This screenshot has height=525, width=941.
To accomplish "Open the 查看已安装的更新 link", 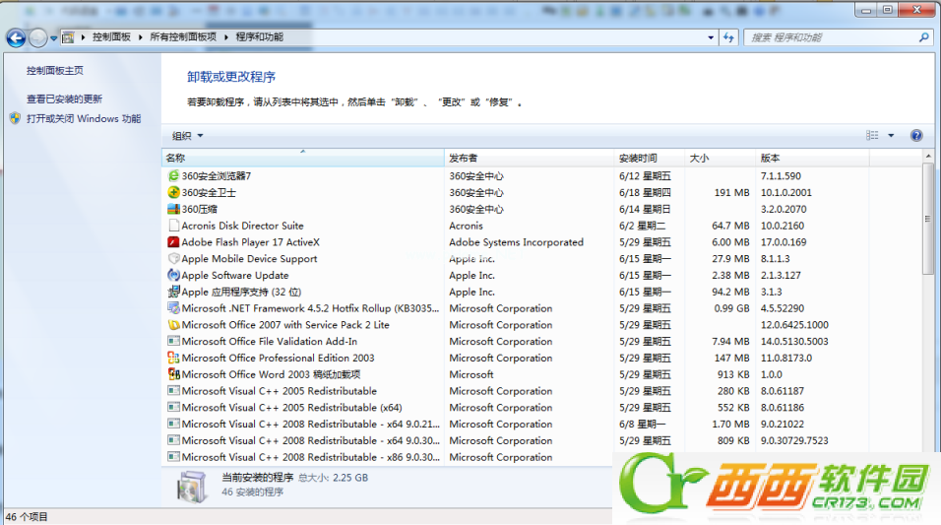I will [64, 98].
